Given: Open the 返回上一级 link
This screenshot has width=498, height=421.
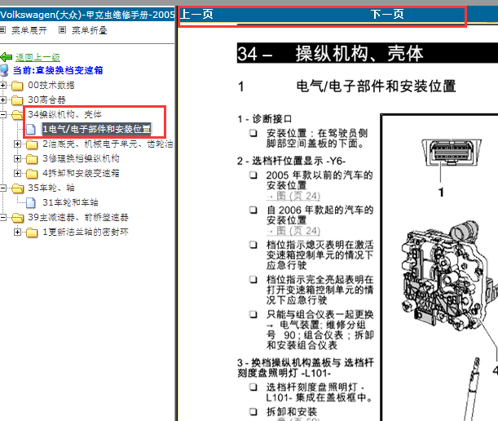Looking at the screenshot, I should [x=37, y=57].
